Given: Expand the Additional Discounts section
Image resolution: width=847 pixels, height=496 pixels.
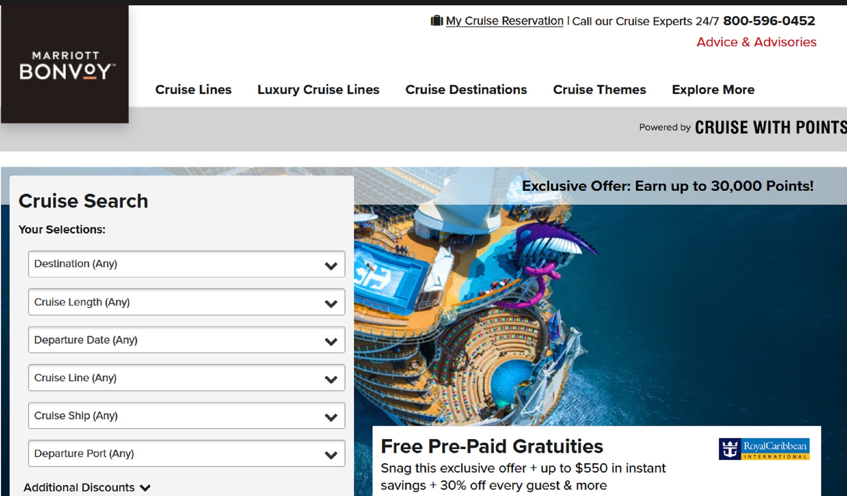Looking at the screenshot, I should pyautogui.click(x=87, y=487).
